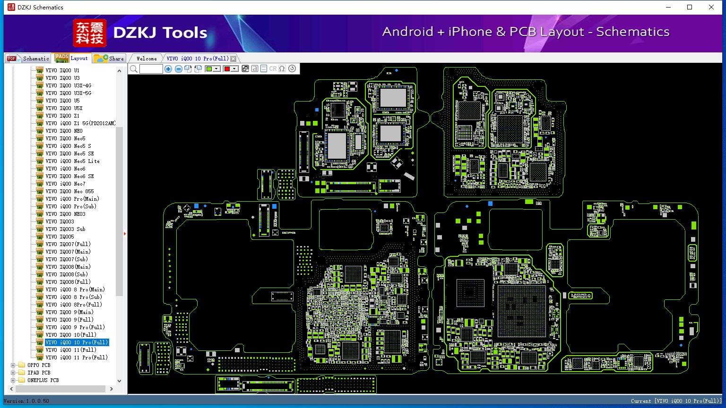
Task: Click the overlapping windows toolbar icon
Action: point(245,69)
